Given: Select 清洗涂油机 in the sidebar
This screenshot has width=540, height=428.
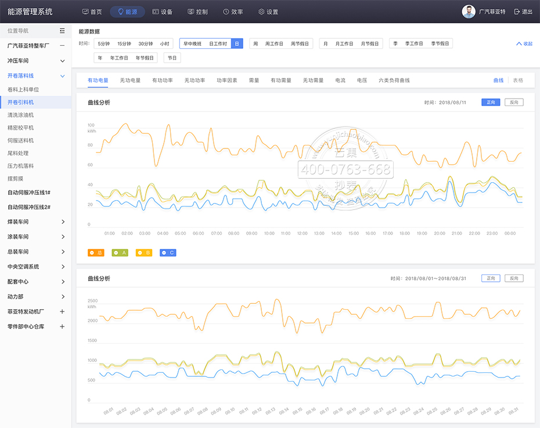Looking at the screenshot, I should click(21, 115).
